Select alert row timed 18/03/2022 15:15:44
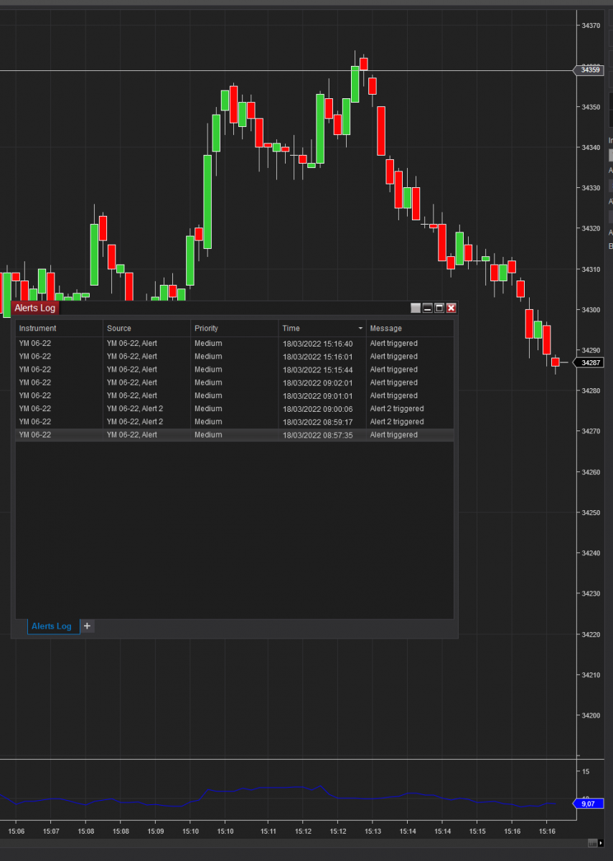Viewport: 613px width, 861px height. pyautogui.click(x=235, y=370)
